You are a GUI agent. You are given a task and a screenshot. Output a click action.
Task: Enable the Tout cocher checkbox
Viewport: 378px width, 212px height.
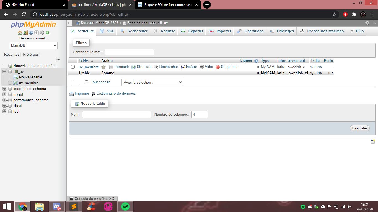click(x=86, y=82)
